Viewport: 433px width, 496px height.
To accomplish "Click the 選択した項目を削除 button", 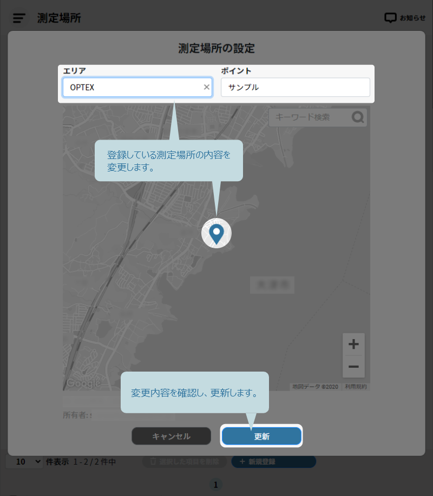I will pyautogui.click(x=185, y=462).
